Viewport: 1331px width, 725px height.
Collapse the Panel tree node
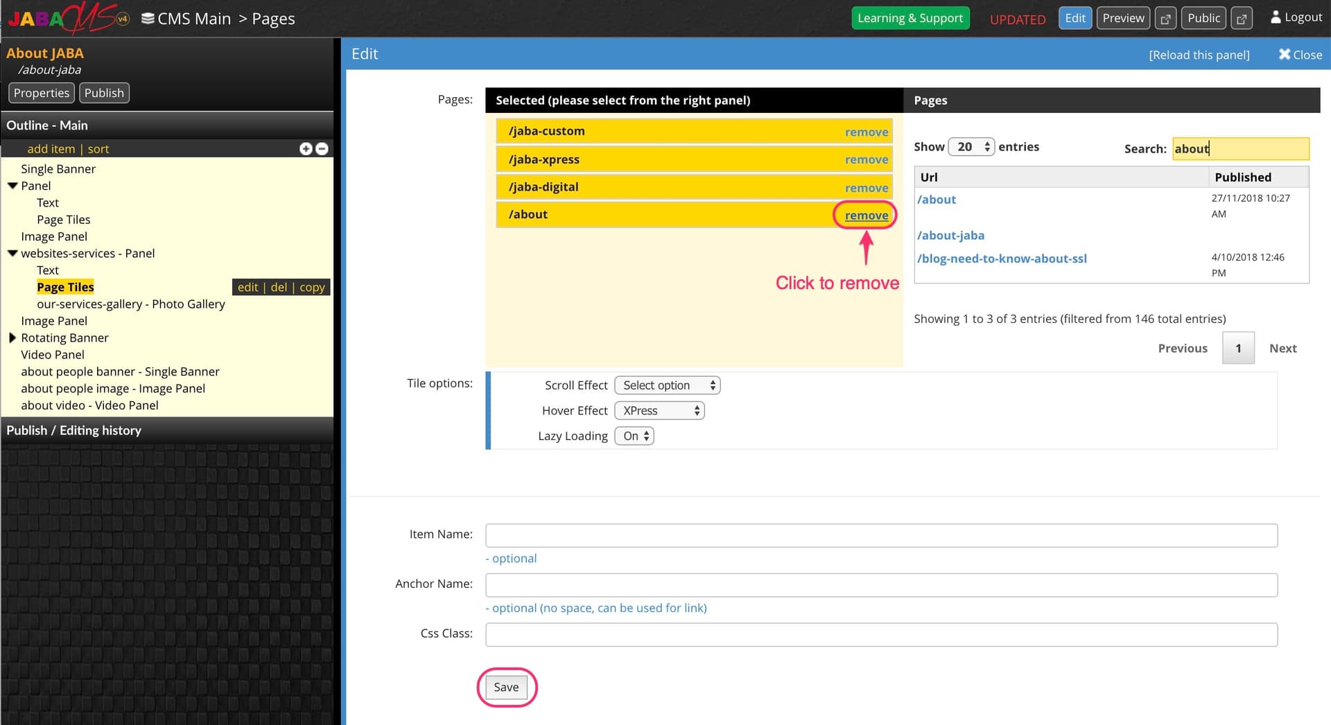coord(12,186)
